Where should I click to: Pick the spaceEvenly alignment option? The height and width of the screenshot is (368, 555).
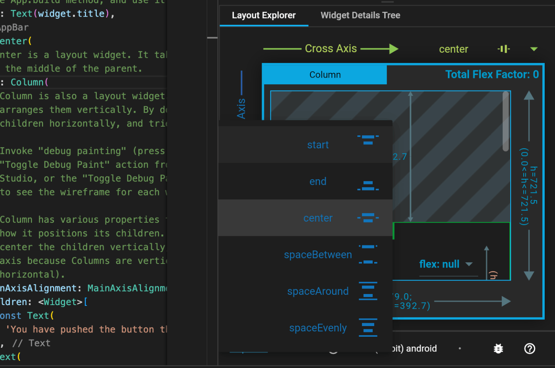pyautogui.click(x=305, y=328)
